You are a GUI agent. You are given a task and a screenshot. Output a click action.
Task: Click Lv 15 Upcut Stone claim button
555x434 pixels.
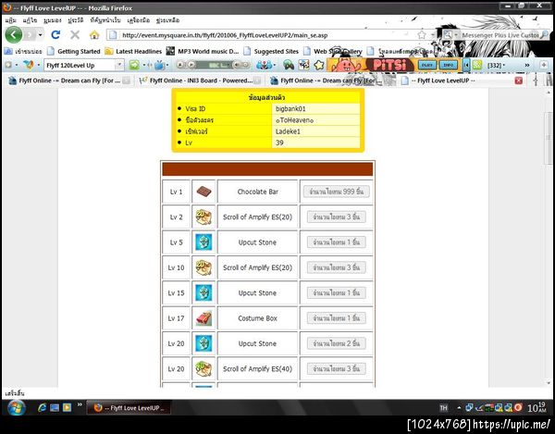(x=337, y=292)
